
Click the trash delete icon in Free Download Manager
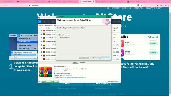(53, 22)
